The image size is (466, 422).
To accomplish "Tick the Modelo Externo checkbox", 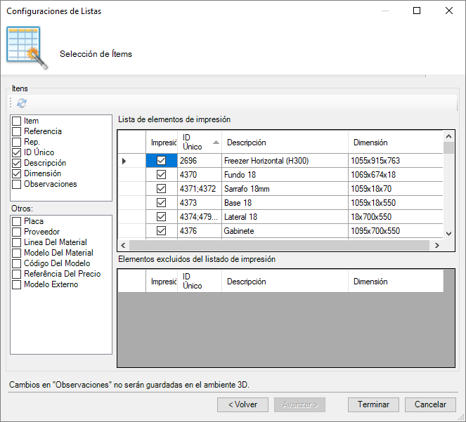I will coord(17,284).
